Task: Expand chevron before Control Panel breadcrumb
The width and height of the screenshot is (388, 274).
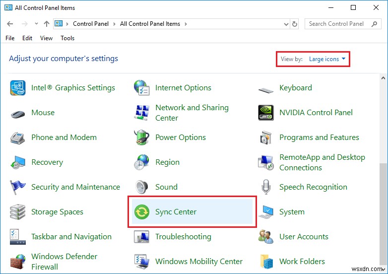Action: [x=67, y=24]
